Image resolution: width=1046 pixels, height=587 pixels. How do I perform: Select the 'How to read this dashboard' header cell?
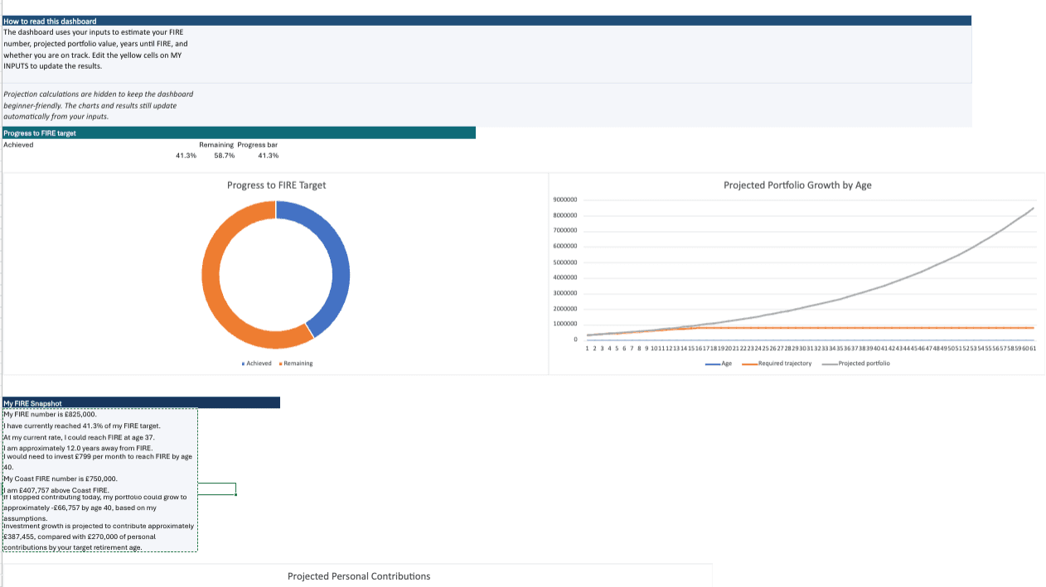click(x=487, y=21)
